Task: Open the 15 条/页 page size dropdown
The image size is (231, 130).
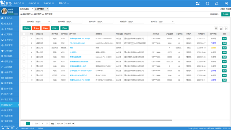Action: click(x=69, y=123)
